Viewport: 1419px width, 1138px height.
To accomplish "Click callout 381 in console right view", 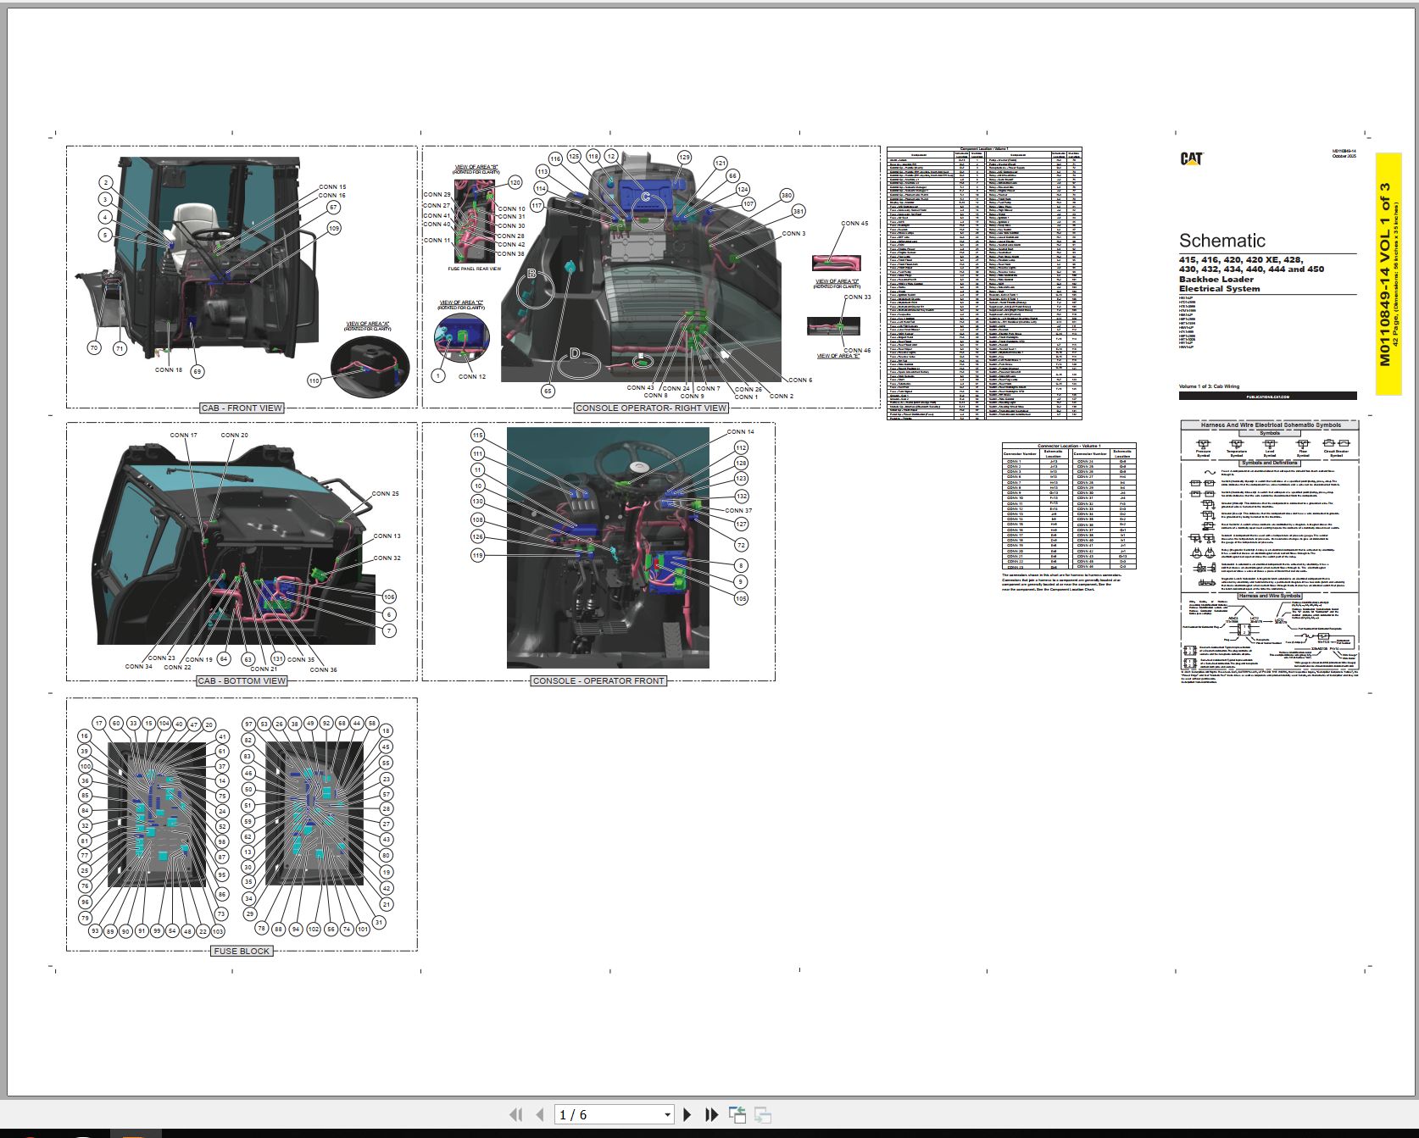I will pyautogui.click(x=799, y=211).
